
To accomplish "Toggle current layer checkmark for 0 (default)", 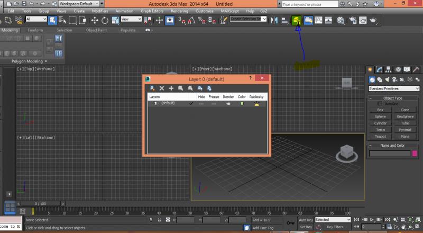I will (191, 103).
